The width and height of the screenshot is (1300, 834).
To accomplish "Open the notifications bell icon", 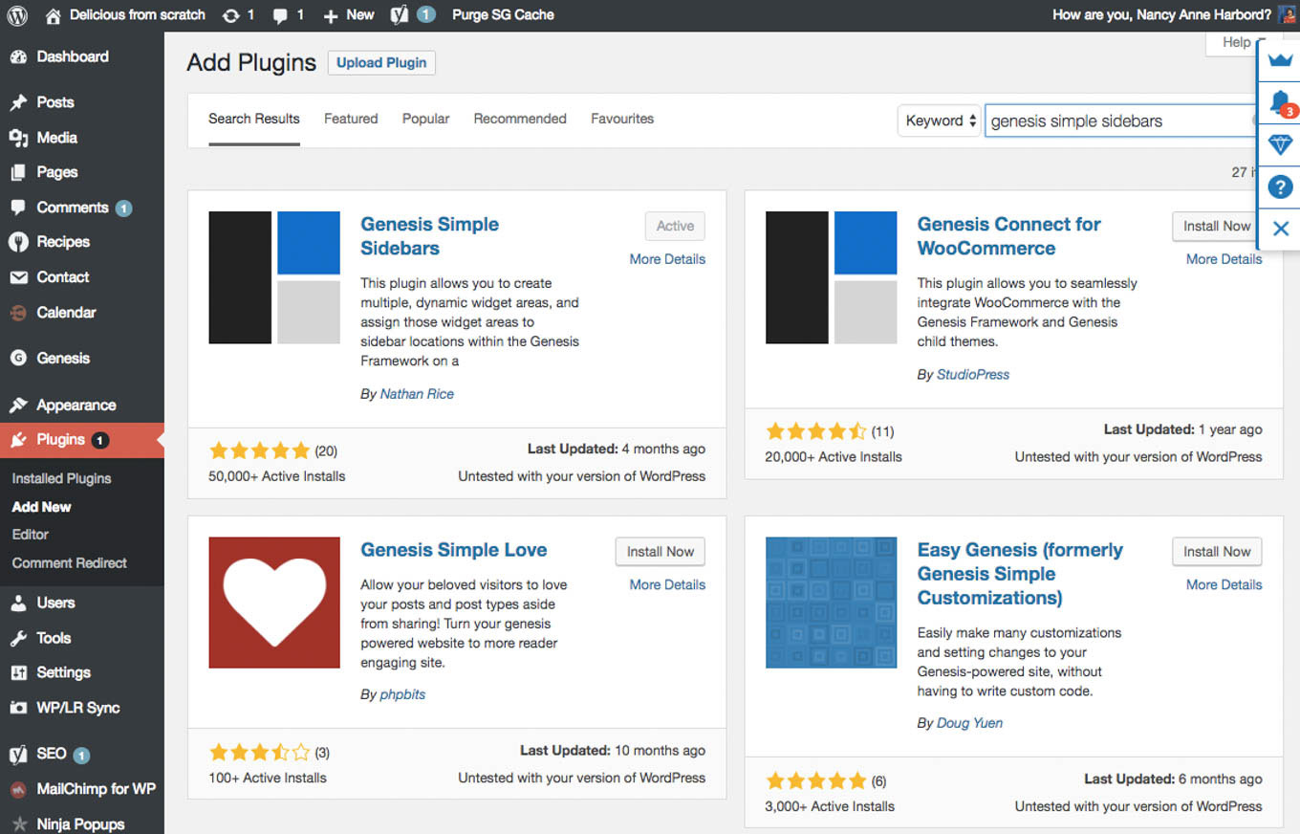I will click(x=1280, y=102).
